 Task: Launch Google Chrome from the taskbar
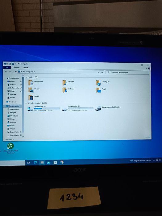tap(62, 162)
